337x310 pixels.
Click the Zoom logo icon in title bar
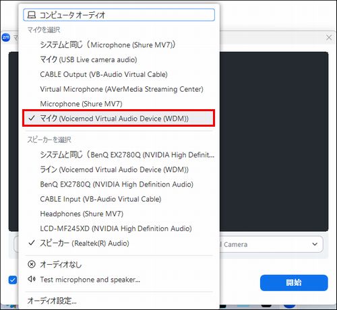[6, 37]
